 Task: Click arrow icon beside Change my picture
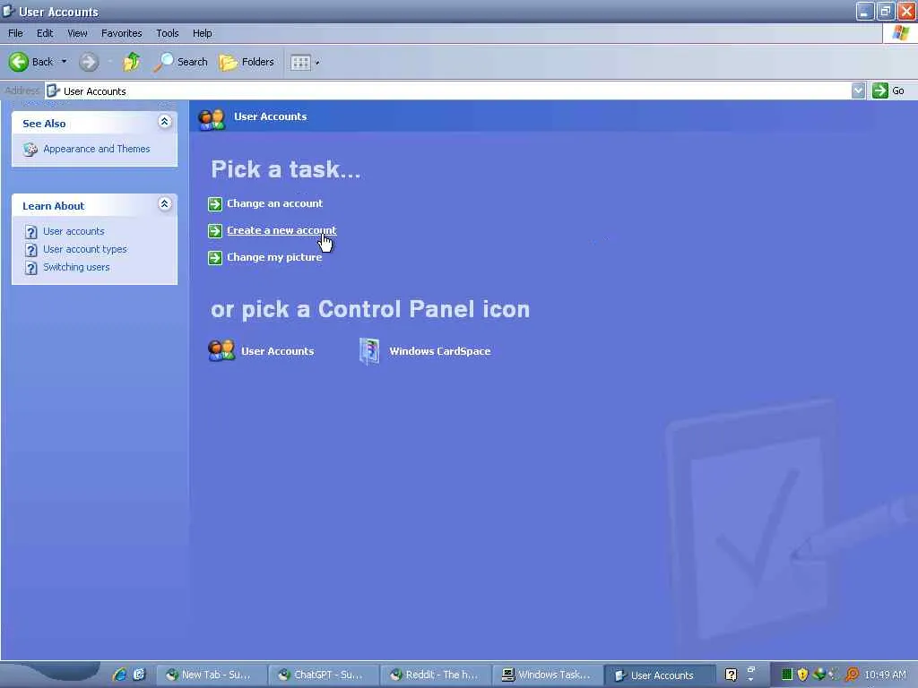pos(215,258)
